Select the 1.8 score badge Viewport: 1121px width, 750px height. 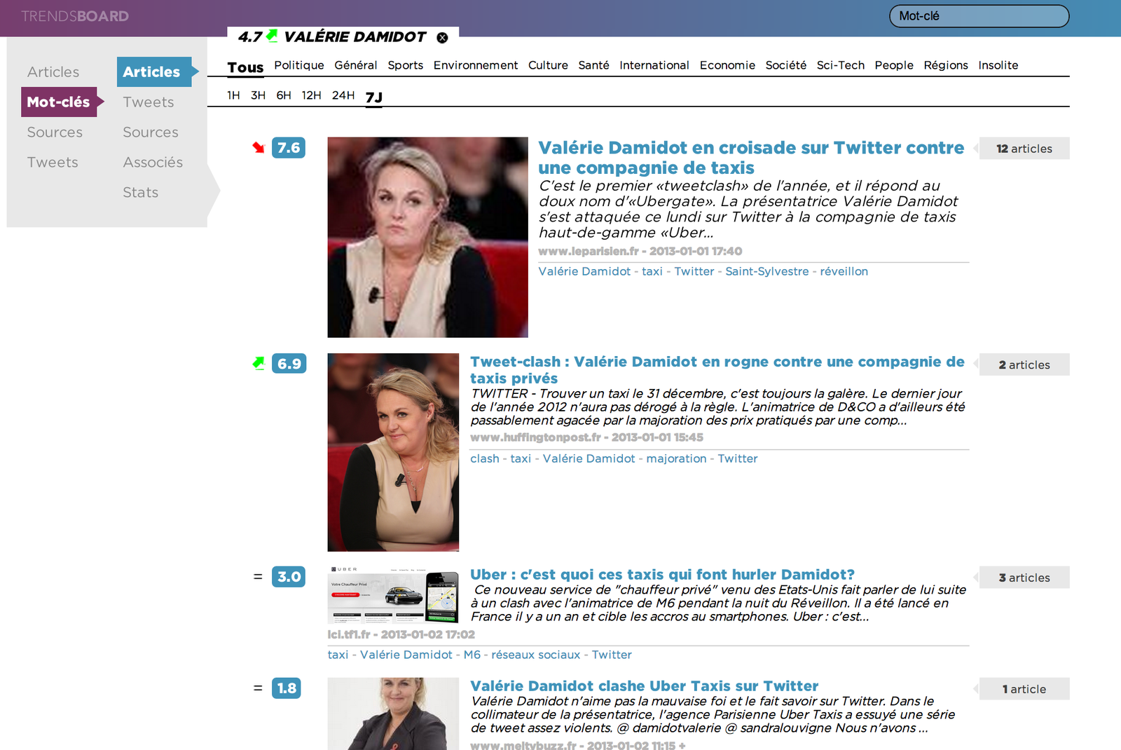[x=287, y=688]
